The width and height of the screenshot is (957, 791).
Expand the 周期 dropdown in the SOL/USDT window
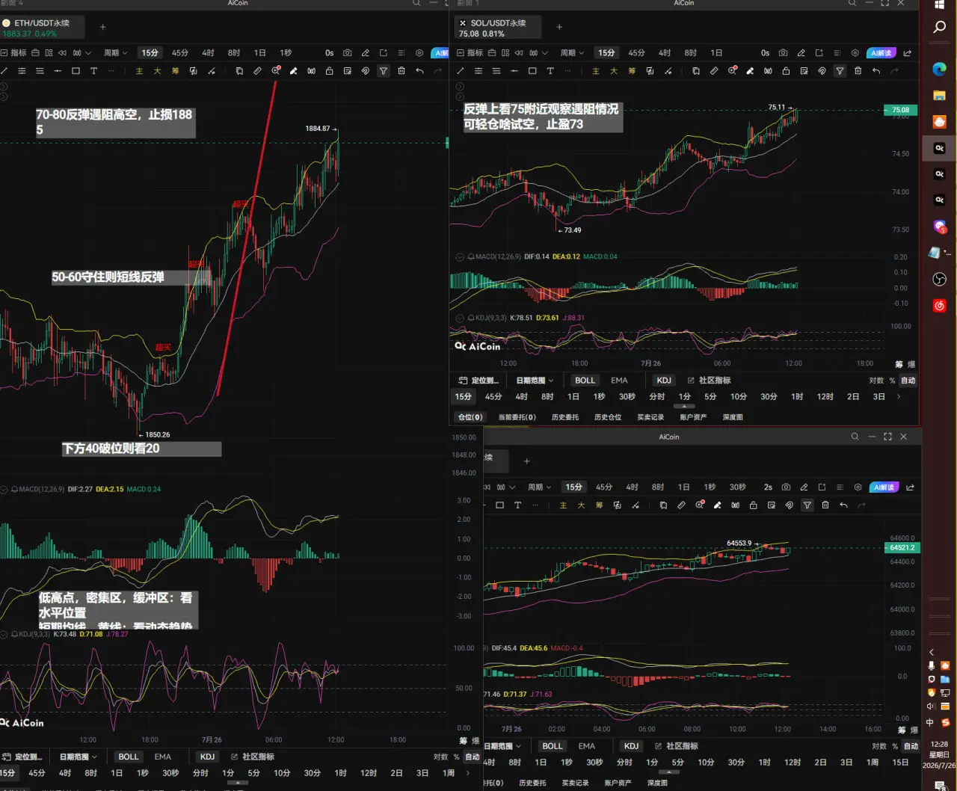[572, 53]
